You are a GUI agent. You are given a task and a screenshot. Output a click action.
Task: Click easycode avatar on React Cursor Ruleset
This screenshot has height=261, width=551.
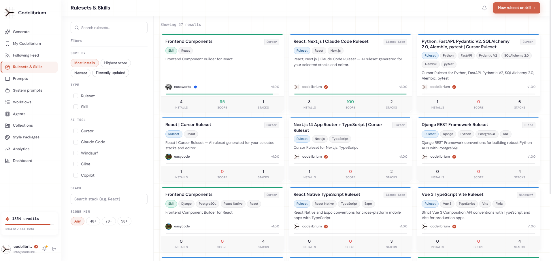tap(169, 157)
